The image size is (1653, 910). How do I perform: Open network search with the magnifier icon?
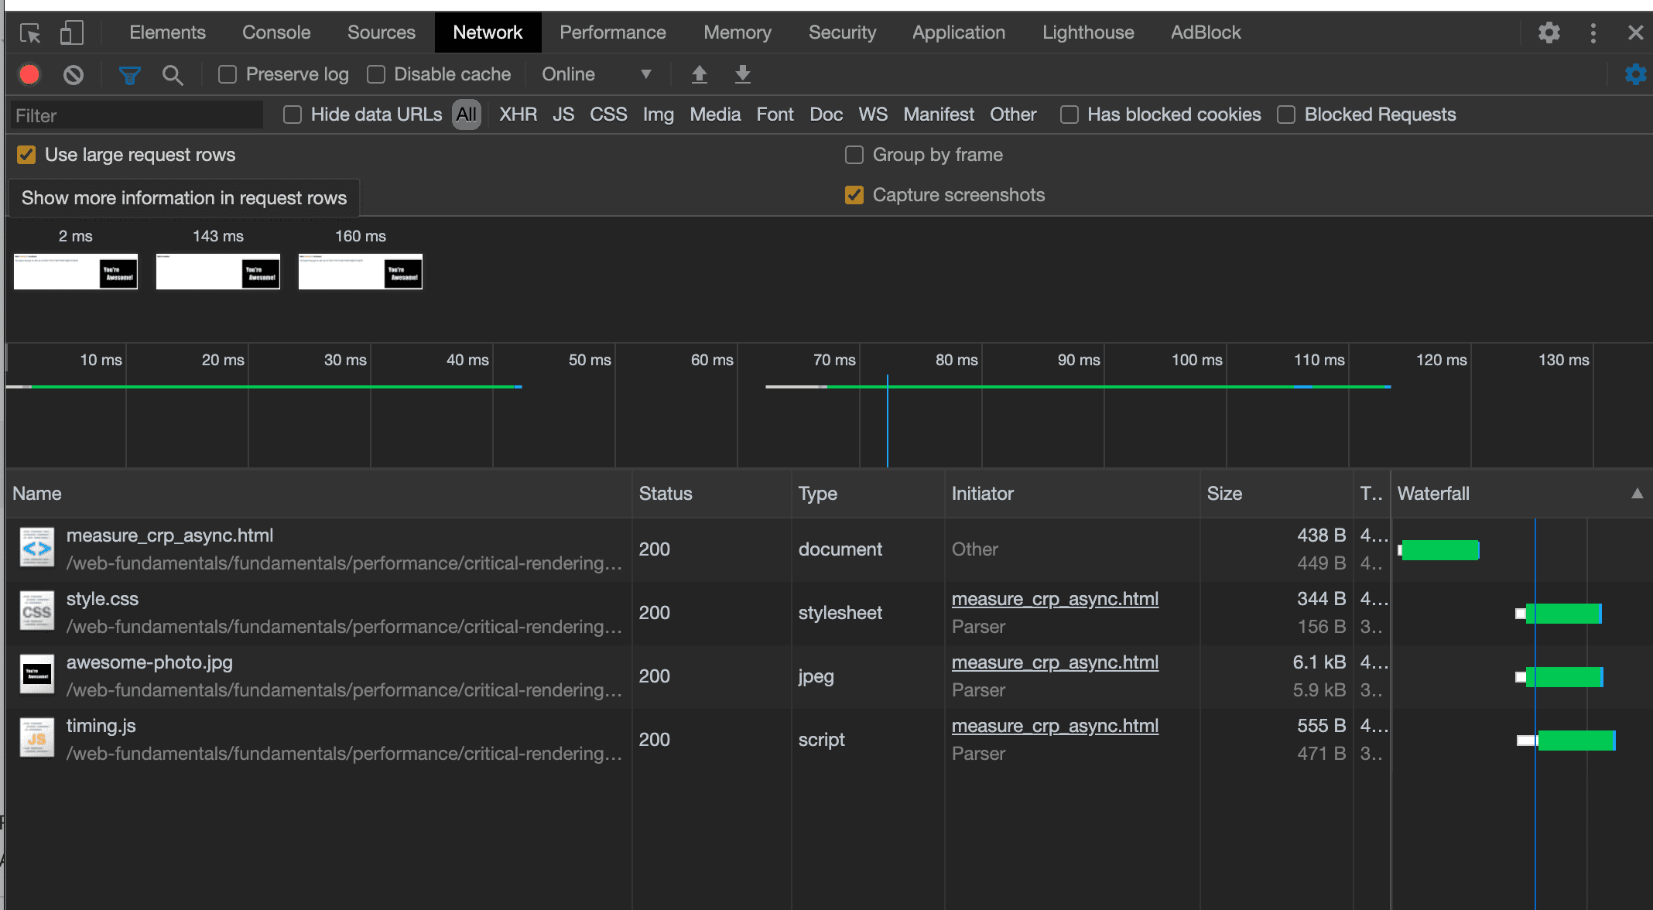coord(173,75)
